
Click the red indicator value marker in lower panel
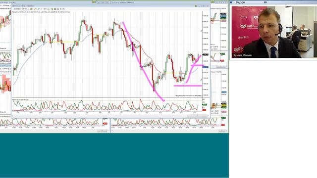[x=205, y=110]
